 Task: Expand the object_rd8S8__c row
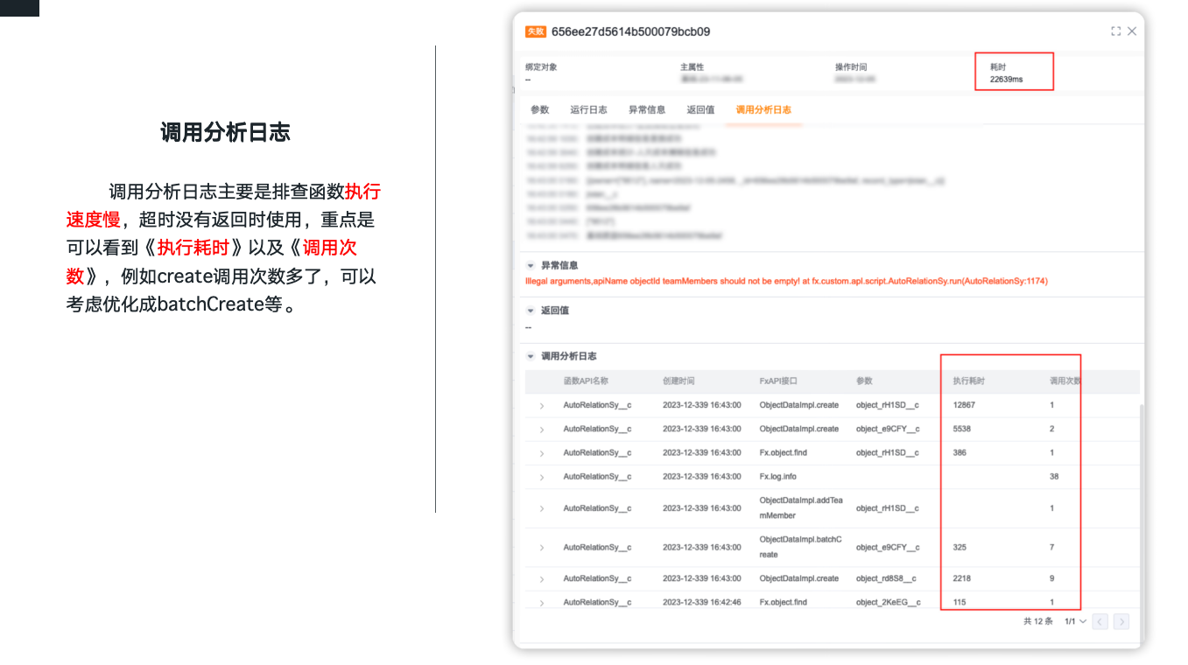[542, 579]
